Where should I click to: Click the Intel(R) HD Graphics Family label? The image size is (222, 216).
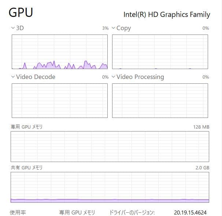(167, 15)
